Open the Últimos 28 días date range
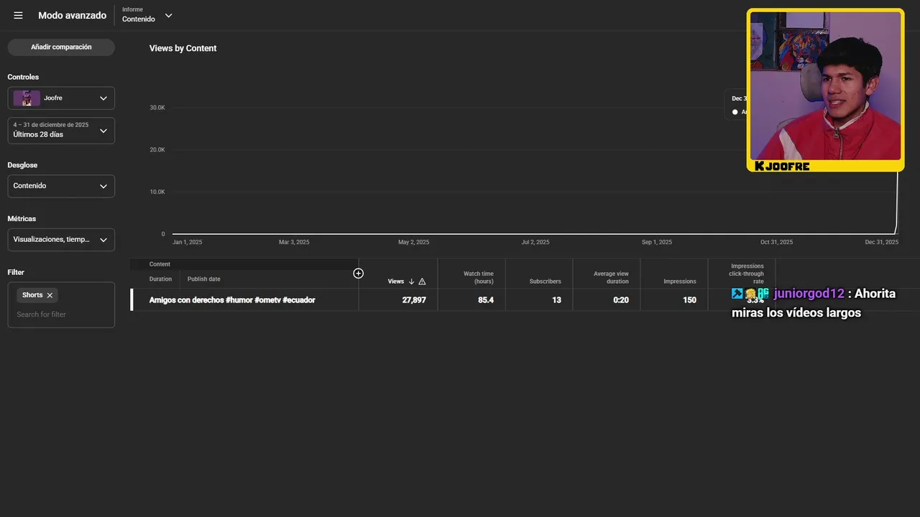Image resolution: width=920 pixels, height=517 pixels. click(x=103, y=131)
